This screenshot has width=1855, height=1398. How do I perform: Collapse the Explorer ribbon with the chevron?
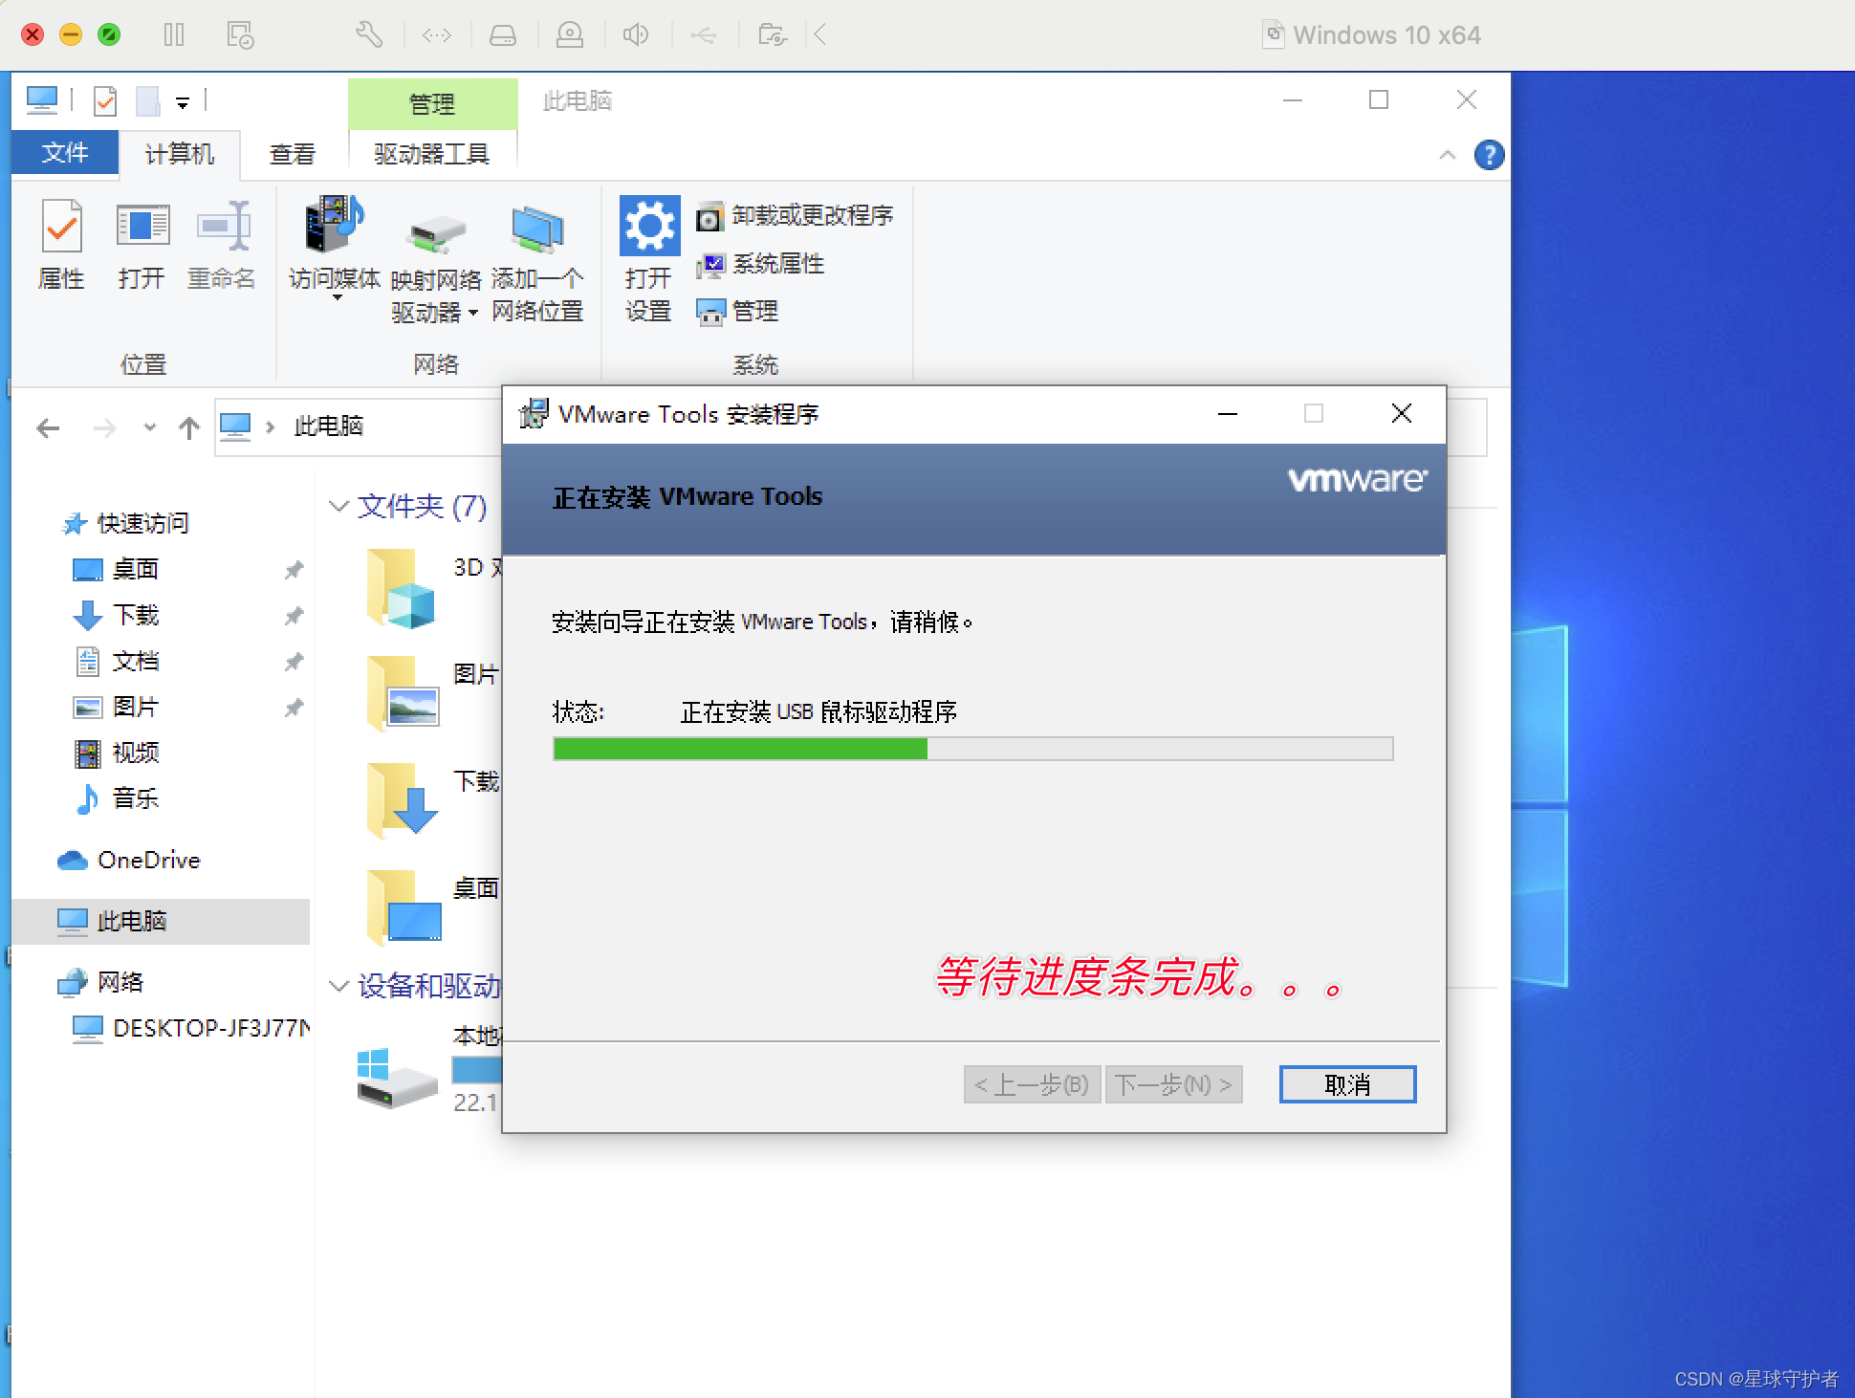click(x=1447, y=155)
